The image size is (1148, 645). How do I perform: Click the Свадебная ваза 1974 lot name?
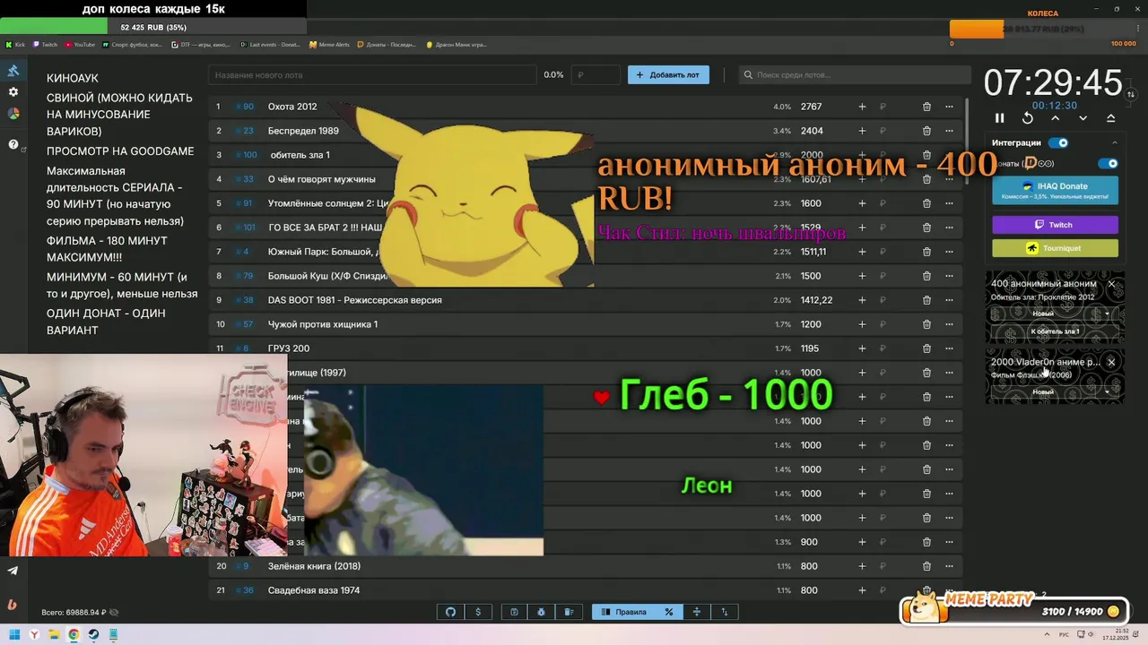pos(314,590)
